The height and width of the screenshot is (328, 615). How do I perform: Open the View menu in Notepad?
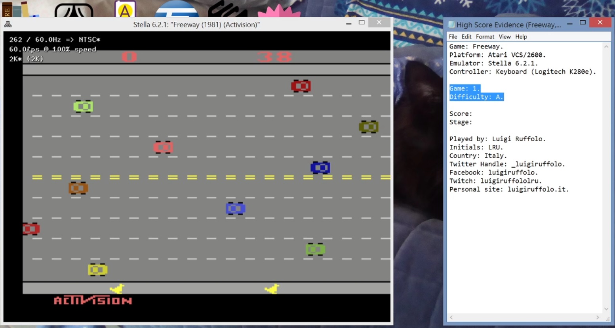click(505, 36)
